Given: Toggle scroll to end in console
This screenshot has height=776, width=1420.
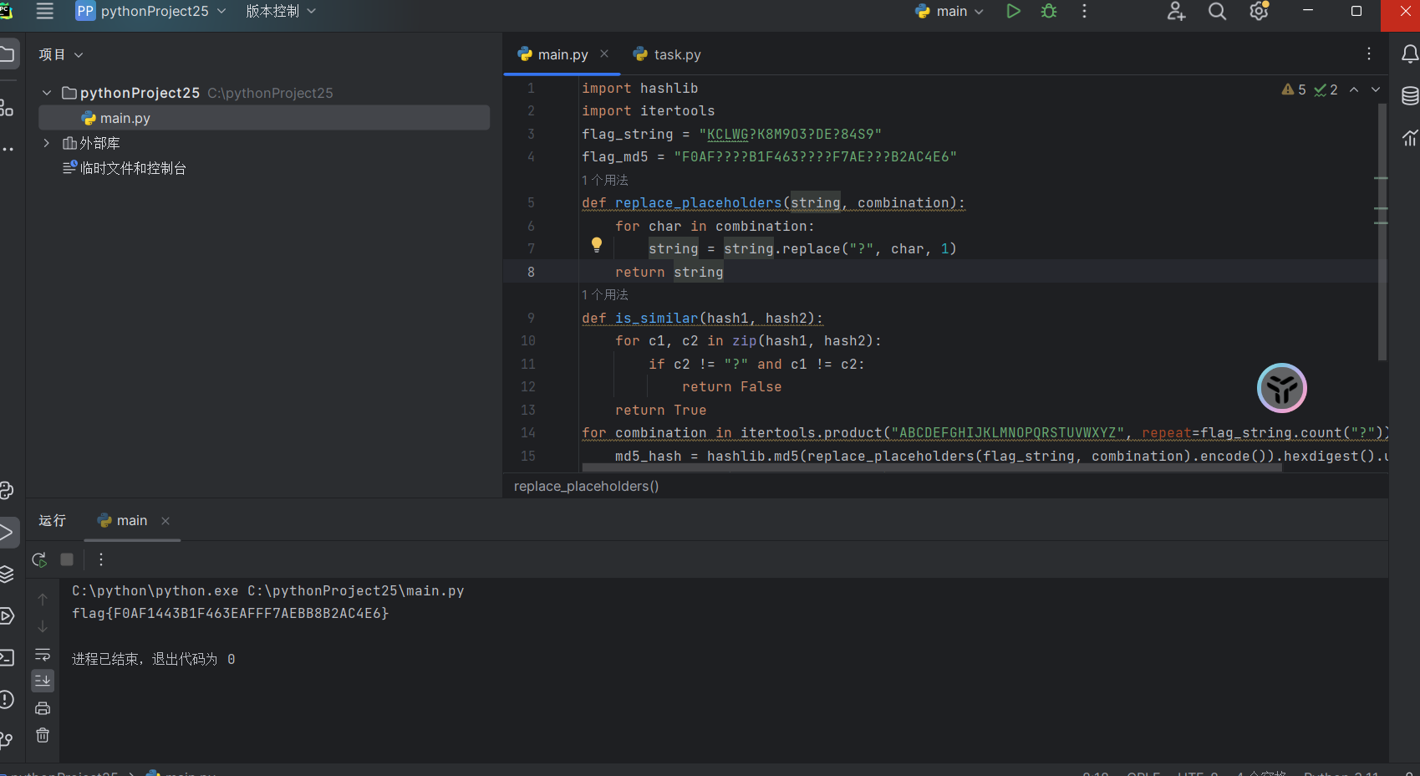Looking at the screenshot, I should pyautogui.click(x=43, y=681).
